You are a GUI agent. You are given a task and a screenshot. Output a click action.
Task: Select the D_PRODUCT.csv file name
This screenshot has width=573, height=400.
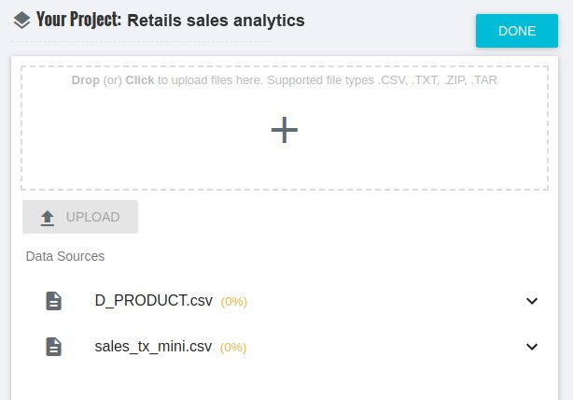153,300
